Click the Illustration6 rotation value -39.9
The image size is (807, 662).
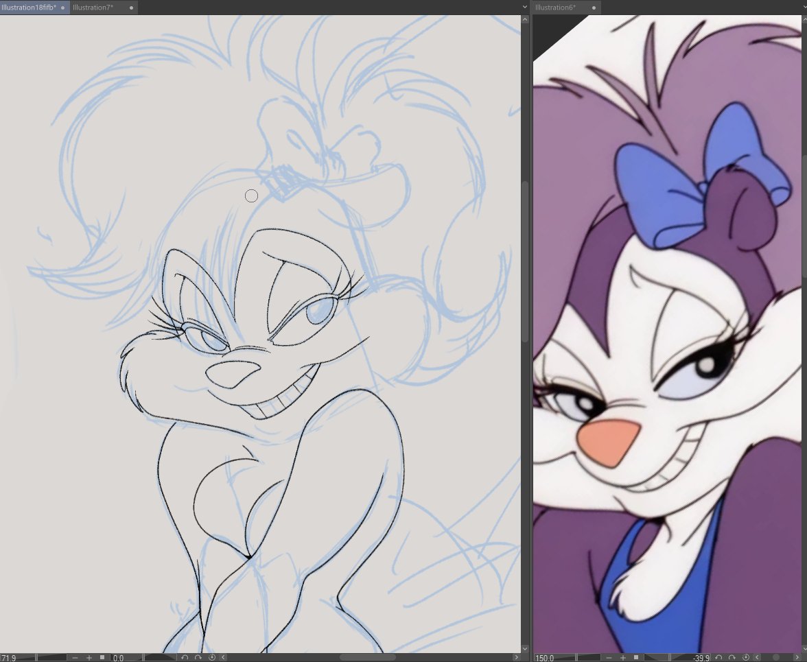(701, 658)
